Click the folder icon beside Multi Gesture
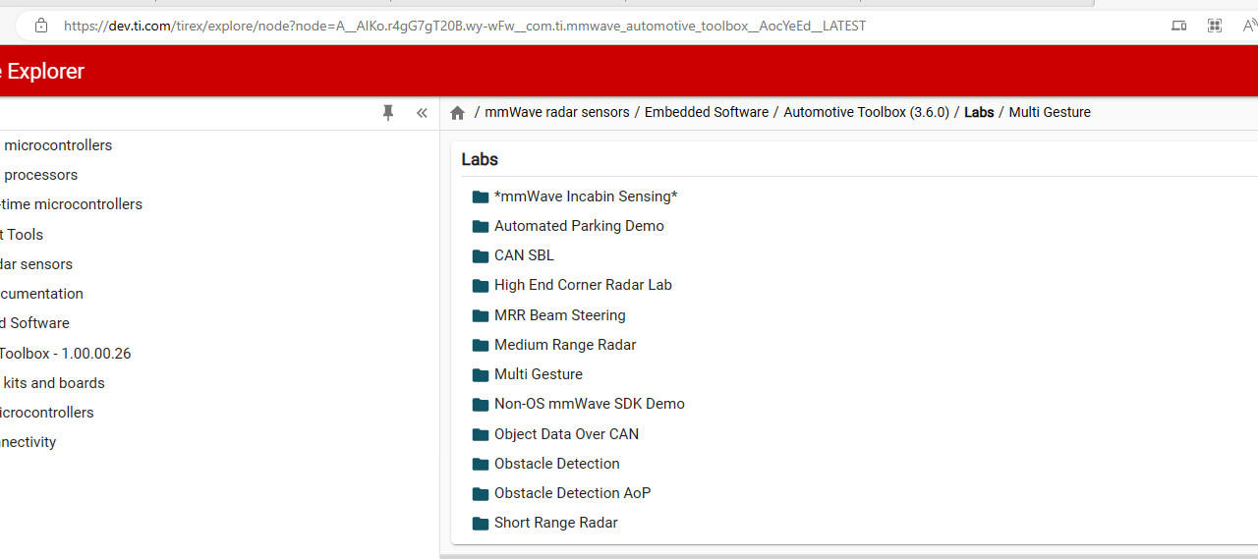The image size is (1258, 559). pyautogui.click(x=481, y=374)
